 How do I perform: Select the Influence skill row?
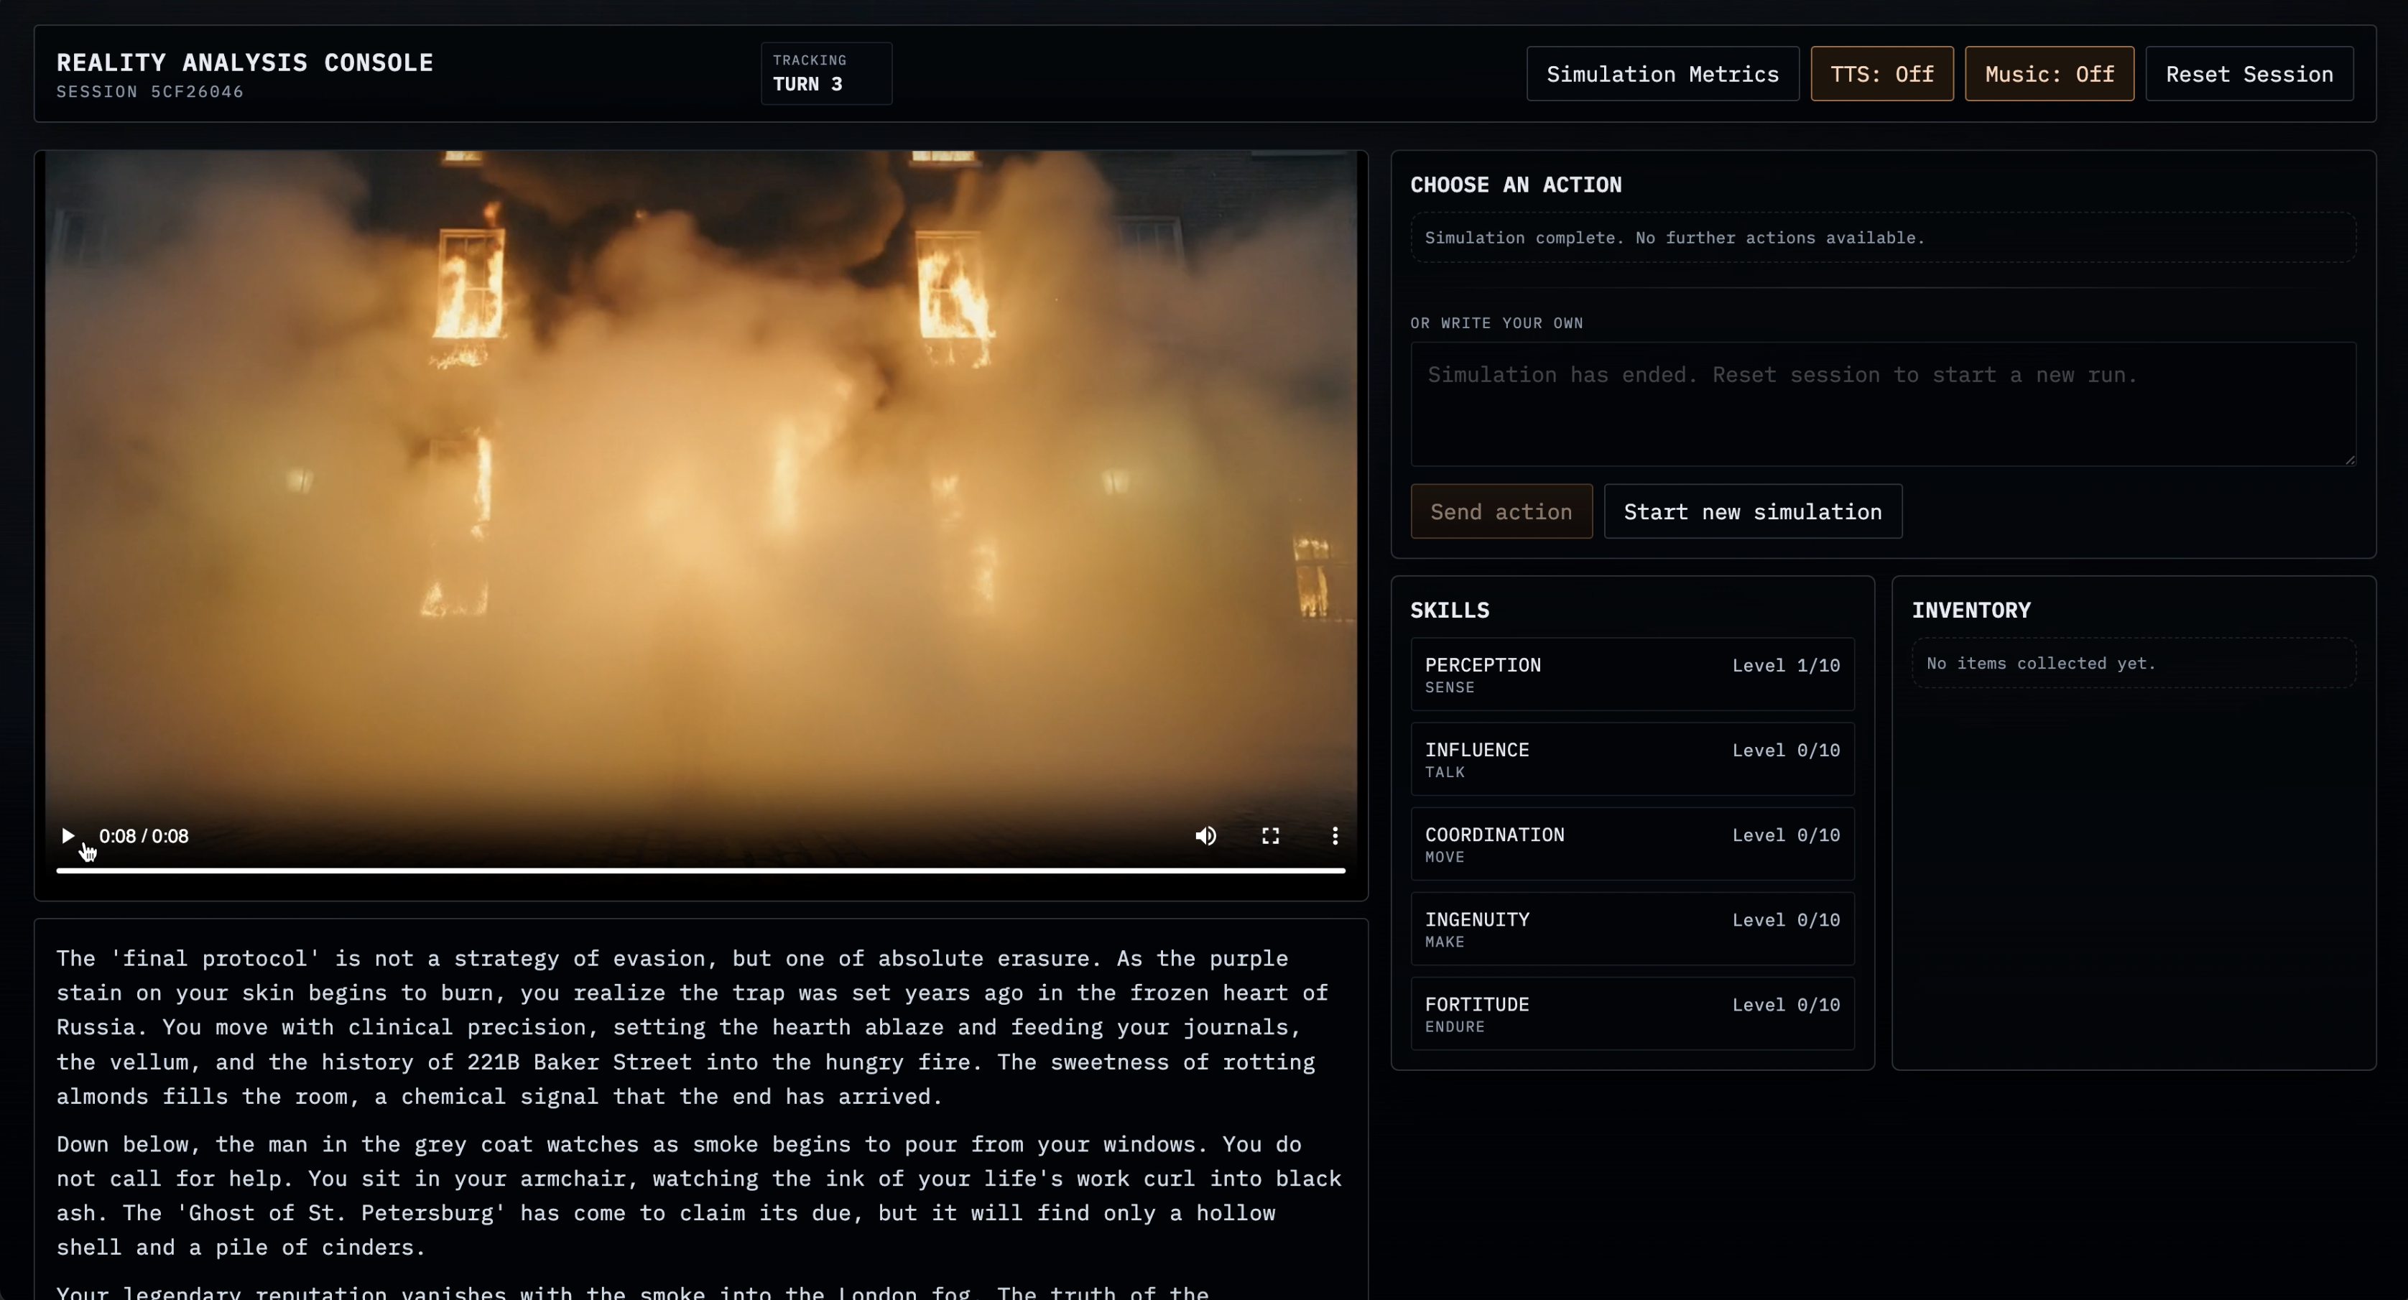point(1631,759)
